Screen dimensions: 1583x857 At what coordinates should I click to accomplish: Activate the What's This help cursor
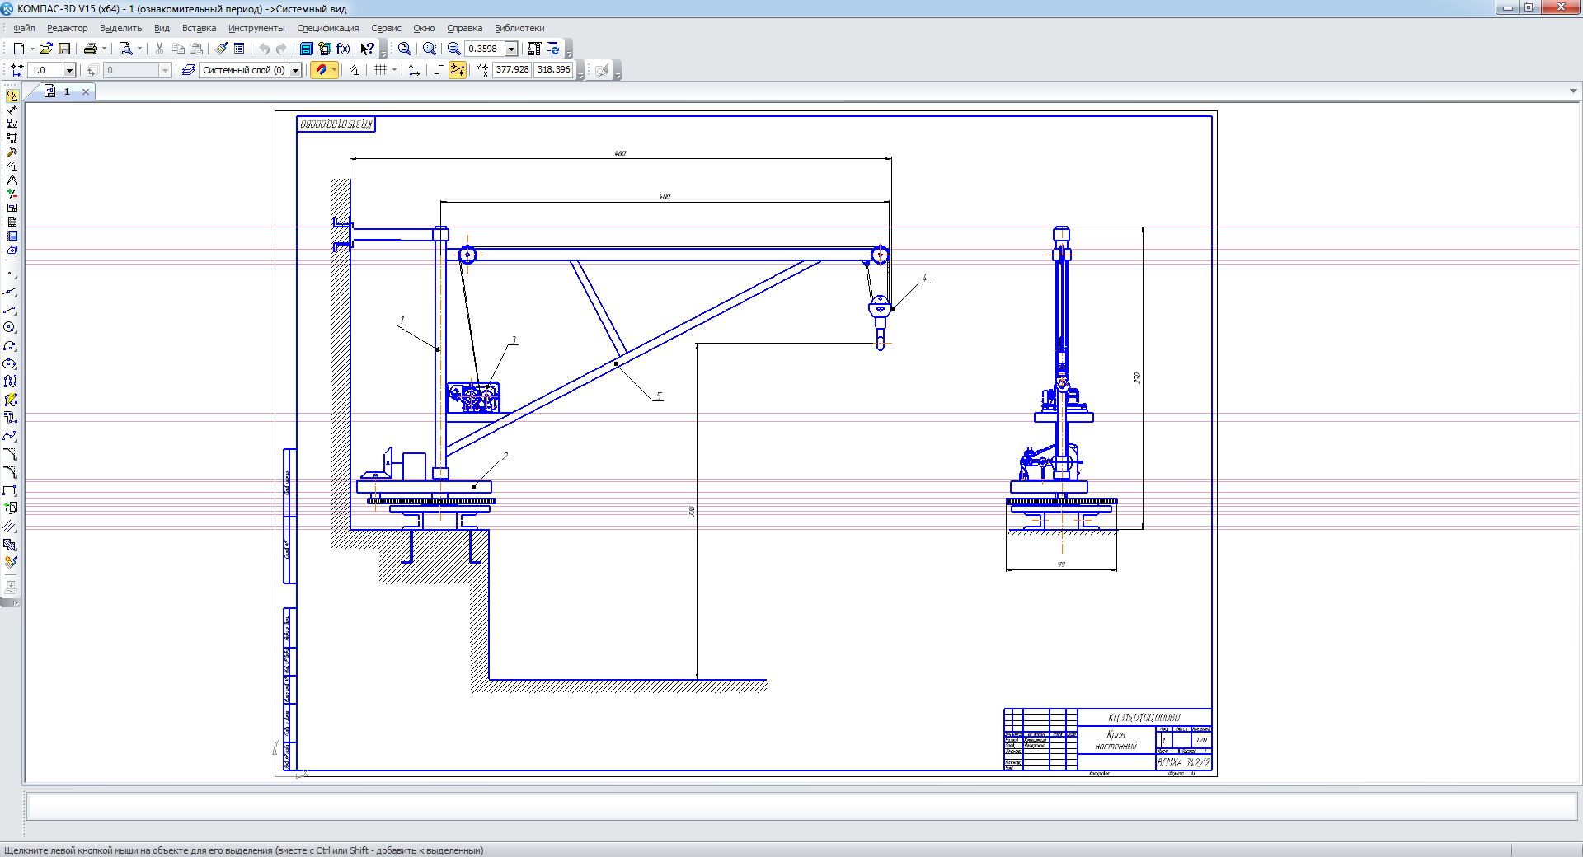pyautogui.click(x=368, y=49)
